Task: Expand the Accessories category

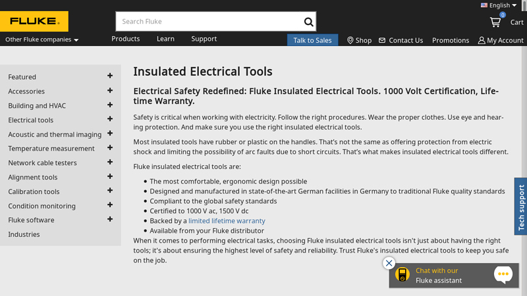Action: pos(110,90)
